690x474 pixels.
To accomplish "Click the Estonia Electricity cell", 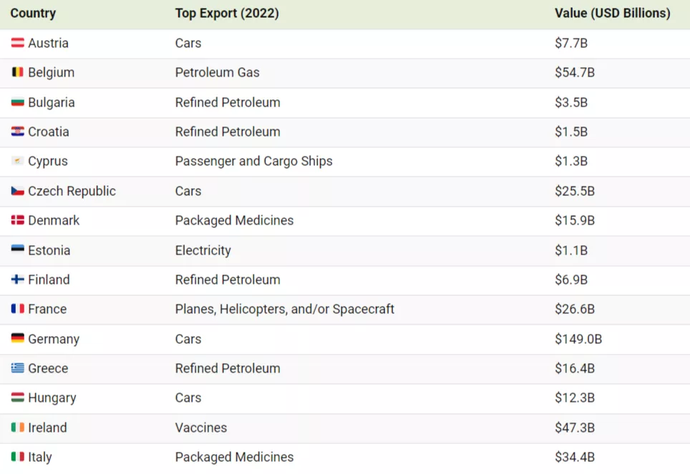I will click(203, 250).
